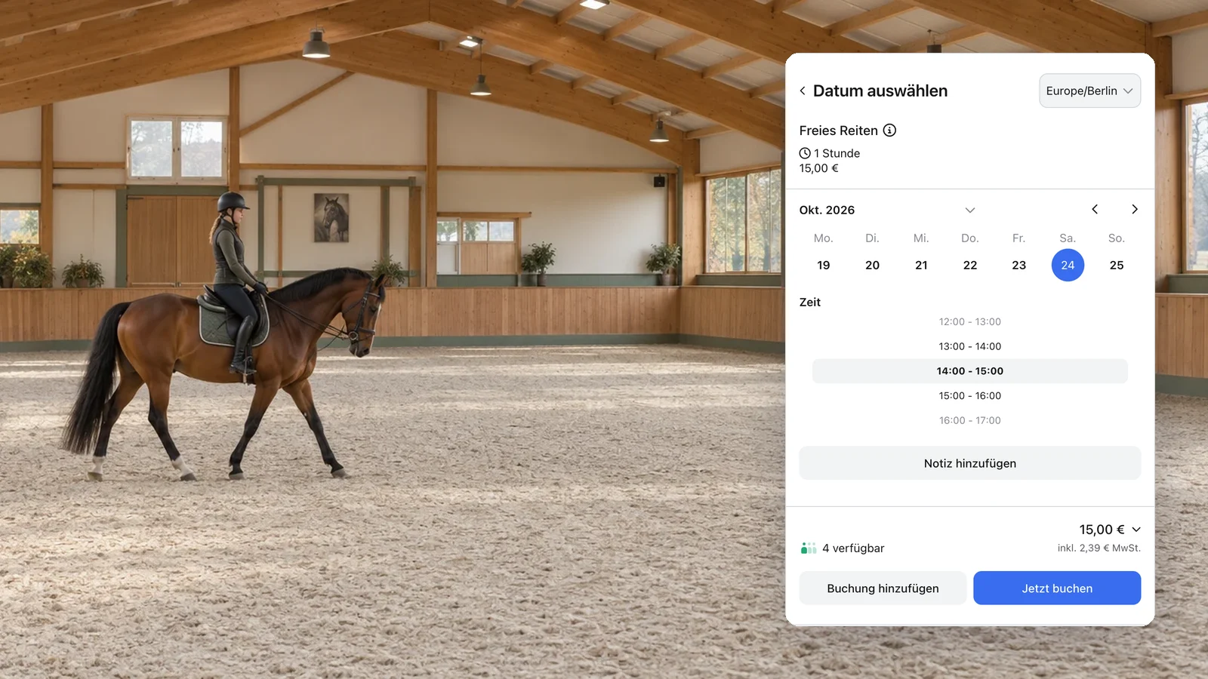
Task: Click the availability people icon
Action: click(x=809, y=548)
